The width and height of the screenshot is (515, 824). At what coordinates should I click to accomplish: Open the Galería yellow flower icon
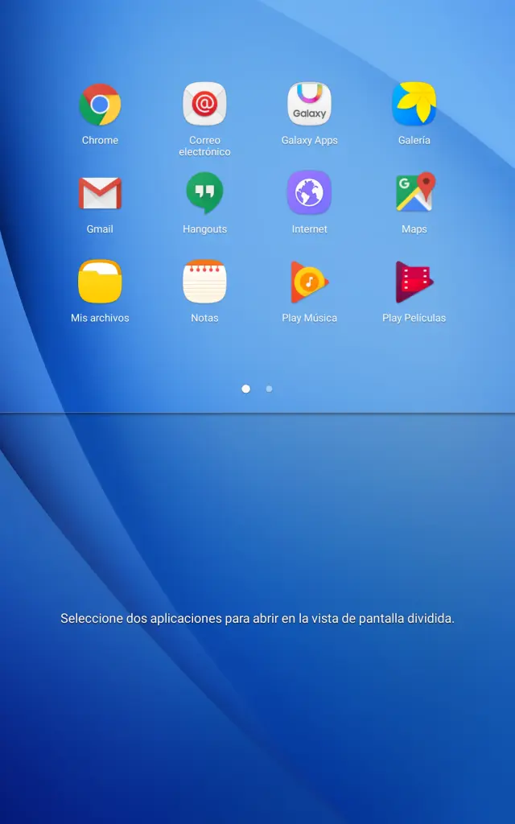coord(414,105)
